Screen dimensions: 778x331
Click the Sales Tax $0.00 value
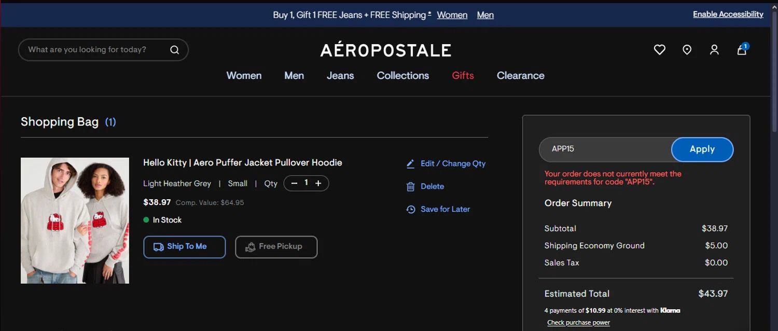click(716, 263)
